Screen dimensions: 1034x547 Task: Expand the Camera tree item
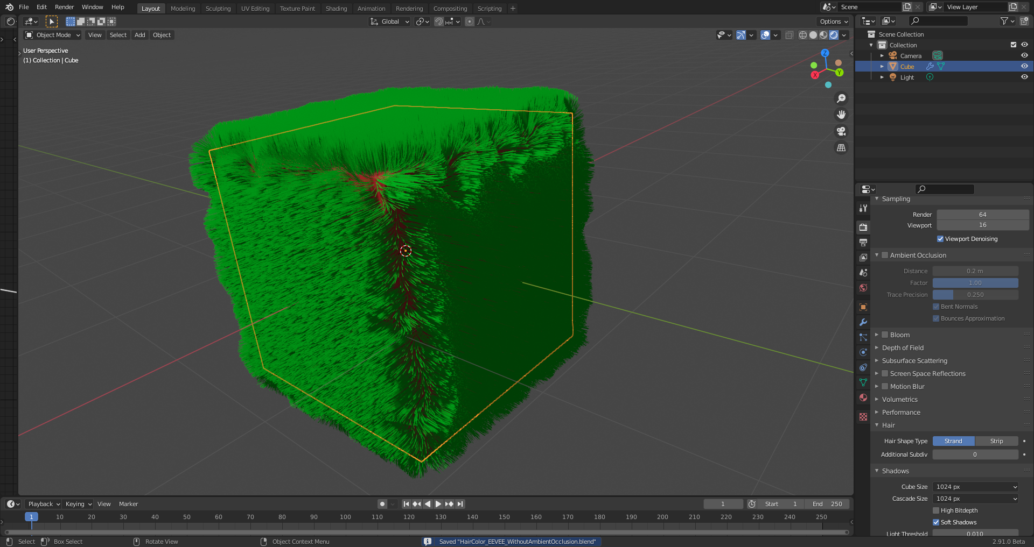pyautogui.click(x=882, y=56)
